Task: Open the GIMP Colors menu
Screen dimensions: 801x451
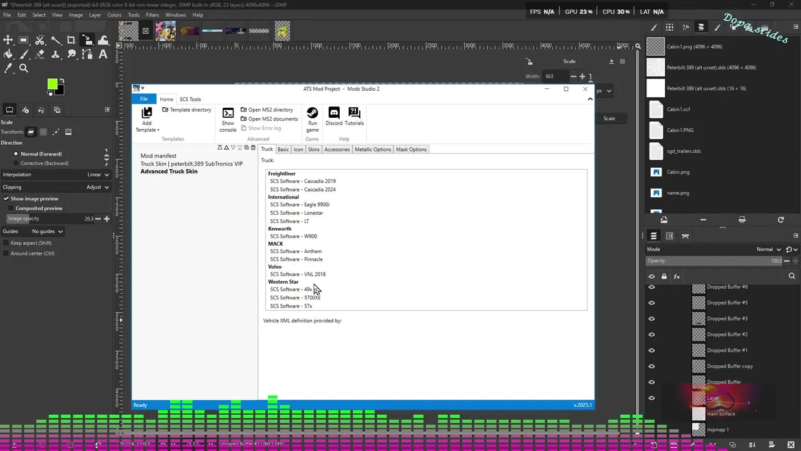Action: 115,15
